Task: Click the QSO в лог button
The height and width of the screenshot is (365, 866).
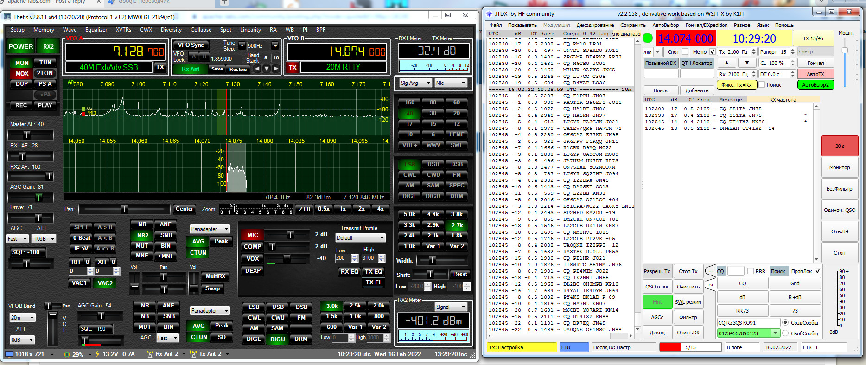Action: (x=657, y=287)
